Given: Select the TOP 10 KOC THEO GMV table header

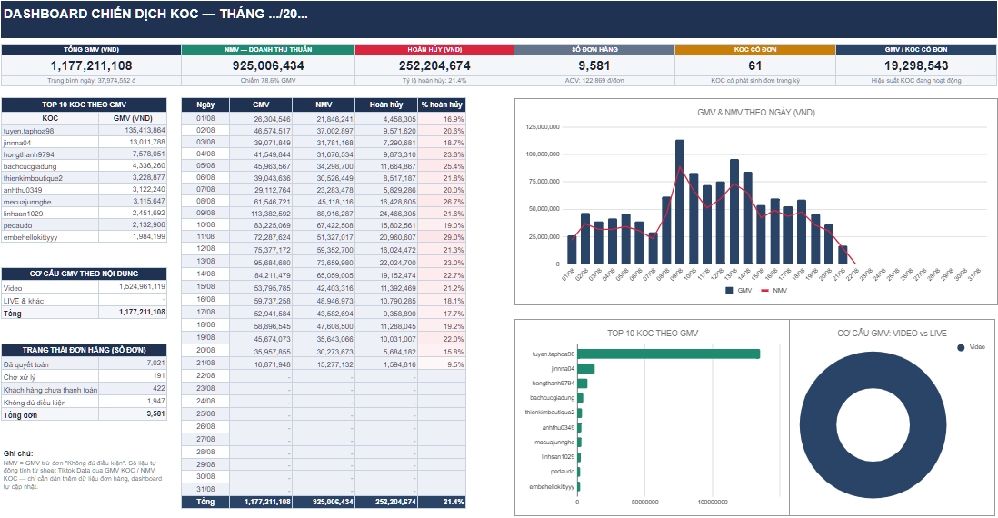Looking at the screenshot, I should coord(84,105).
